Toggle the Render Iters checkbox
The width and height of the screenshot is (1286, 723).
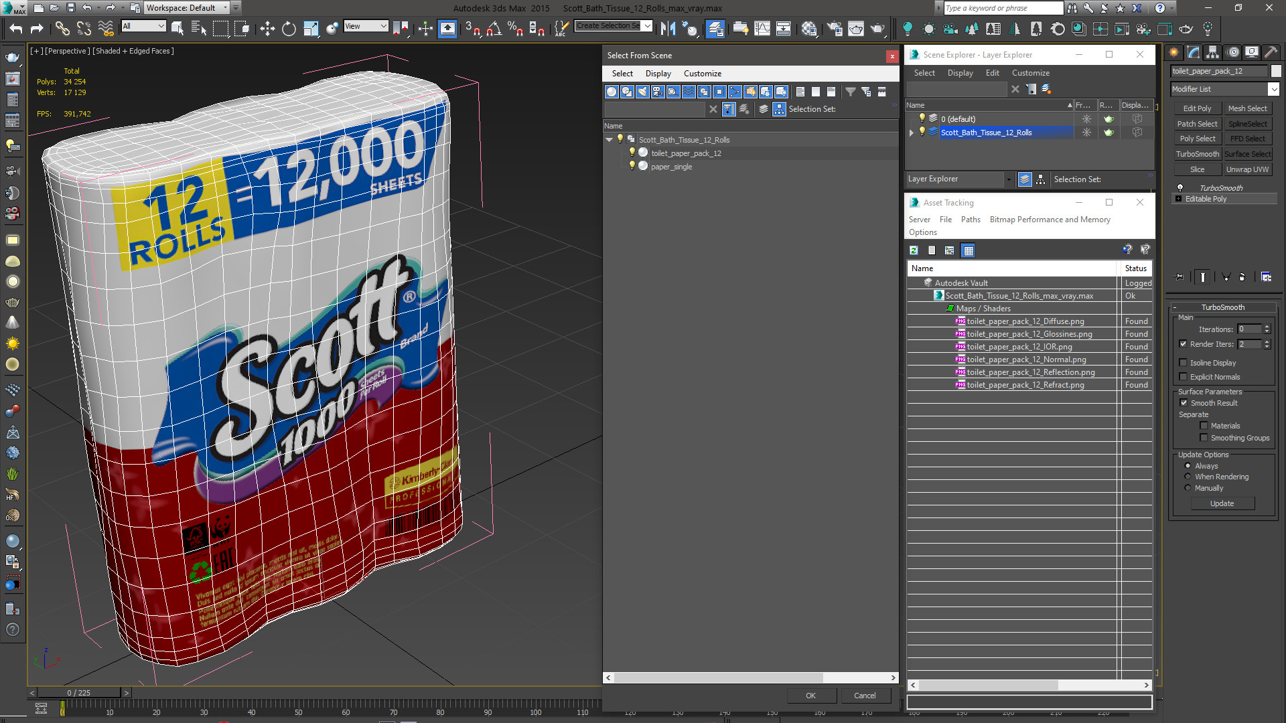[1184, 344]
